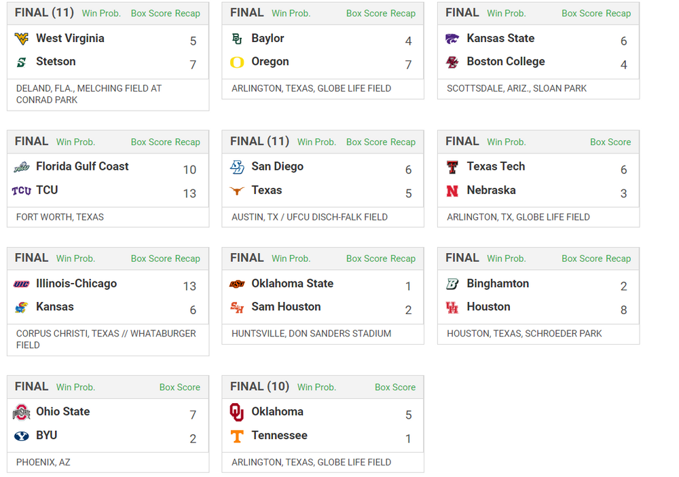Viewport: 679px width, 477px height.
Task: Click the Tennessee T logo
Action: coord(237,436)
